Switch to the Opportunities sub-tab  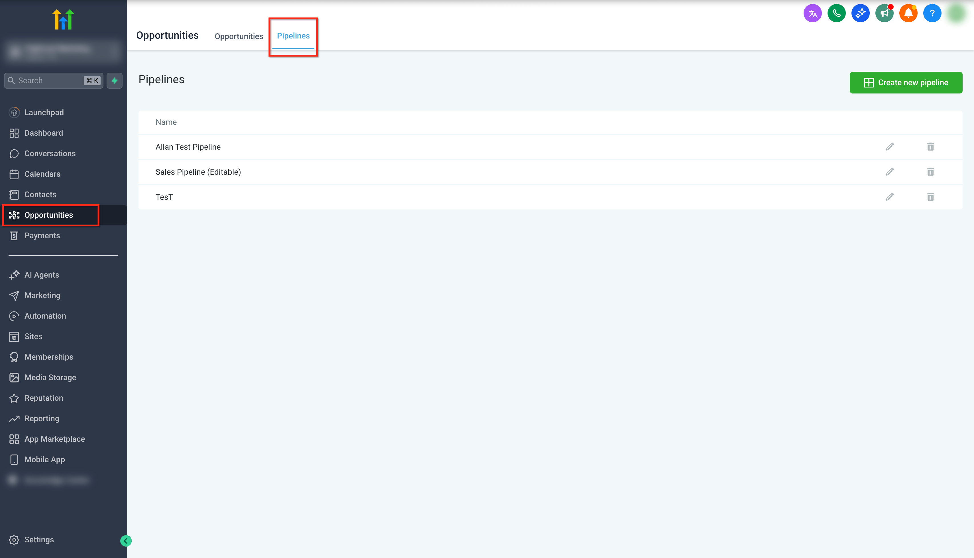coord(239,36)
